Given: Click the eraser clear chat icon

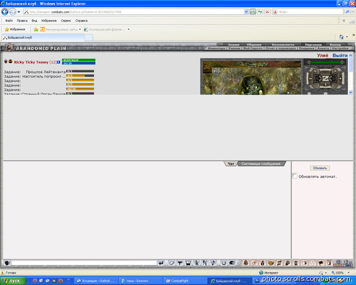Looking at the screenshot, I should 171,263.
